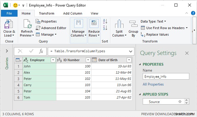The width and height of the screenshot is (197, 117).
Task: Sort descending Z to A
Action: click(x=105, y=28)
